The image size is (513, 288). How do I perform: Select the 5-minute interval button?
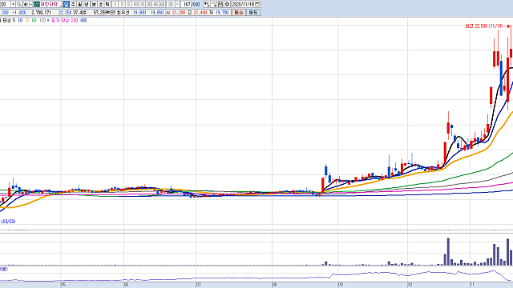click(128, 4)
